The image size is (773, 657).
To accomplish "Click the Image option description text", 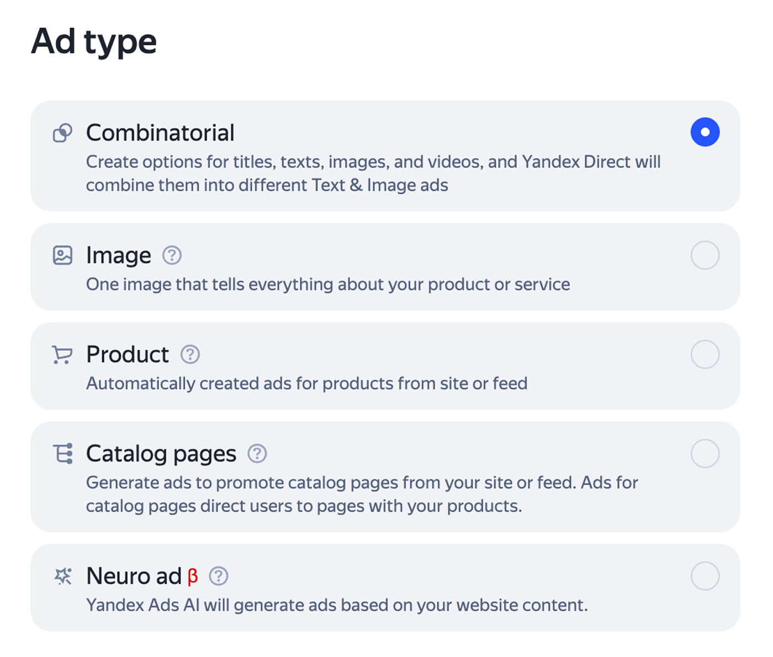I will click(328, 285).
